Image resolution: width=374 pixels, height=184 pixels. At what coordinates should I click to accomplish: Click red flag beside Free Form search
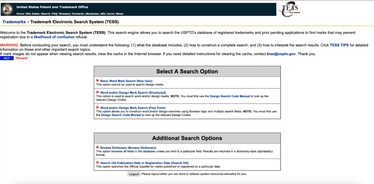click(x=98, y=107)
